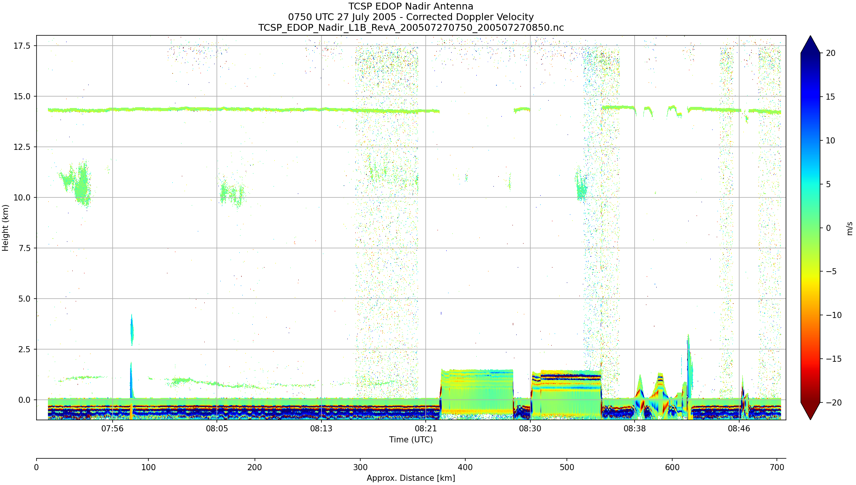Click the green zero-velocity region of the colorbar
856x485 pixels.
tap(810, 228)
